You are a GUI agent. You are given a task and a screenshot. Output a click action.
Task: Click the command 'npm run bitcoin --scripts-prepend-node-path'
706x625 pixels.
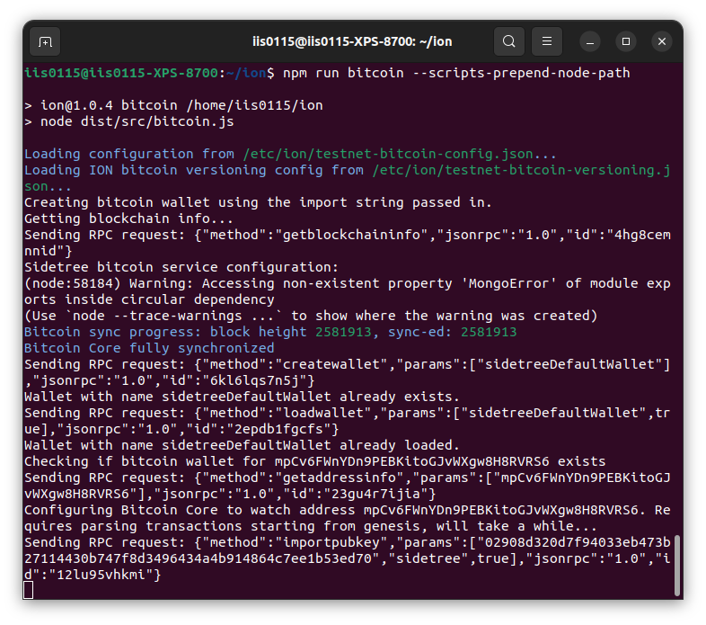456,73
